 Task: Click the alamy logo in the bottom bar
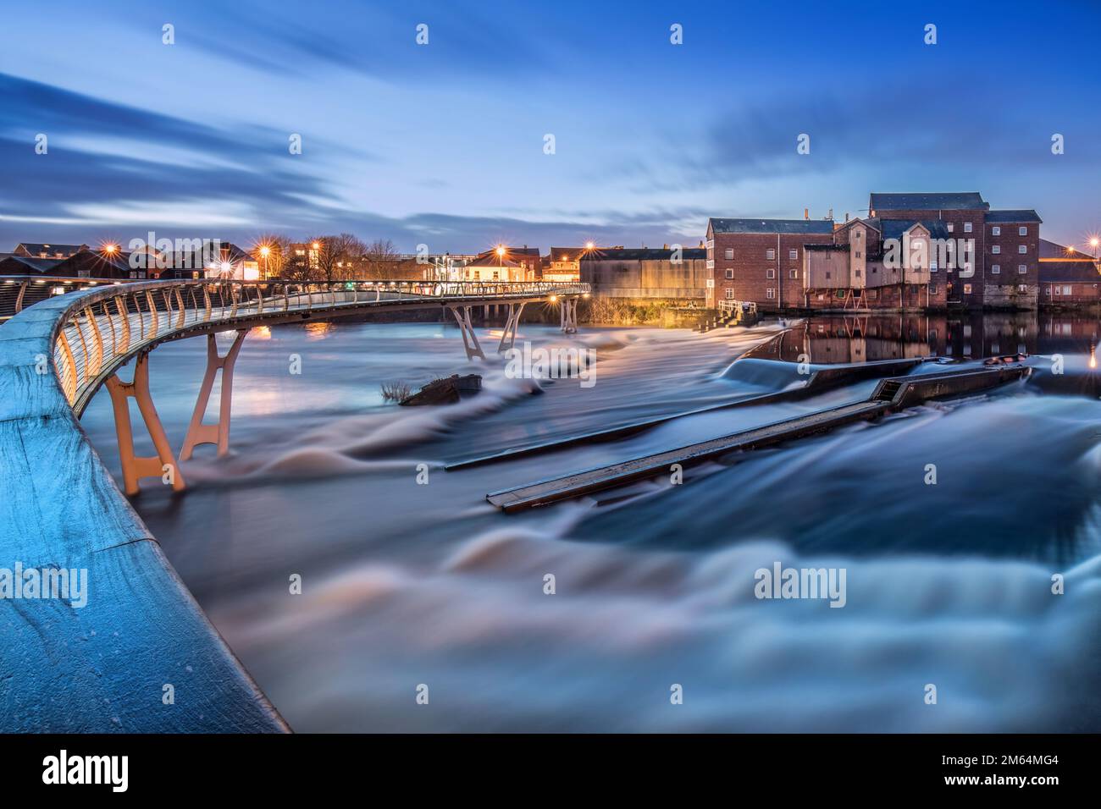(86, 771)
